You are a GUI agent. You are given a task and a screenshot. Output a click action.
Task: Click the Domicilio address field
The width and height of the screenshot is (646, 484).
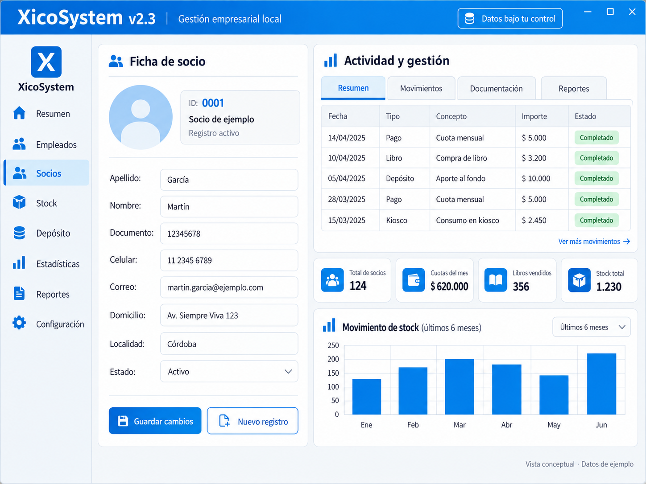pyautogui.click(x=229, y=315)
